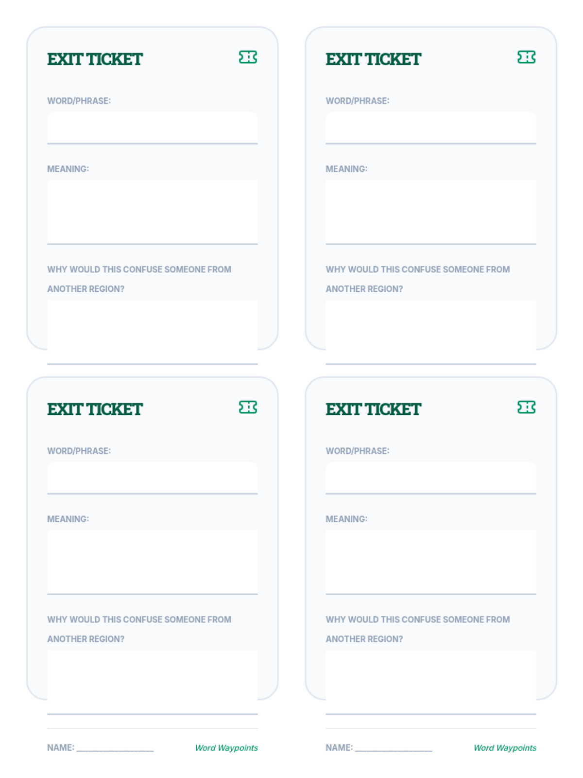Click confusion answer box in top-left ticket
This screenshot has width=583, height=778.
coord(153,333)
